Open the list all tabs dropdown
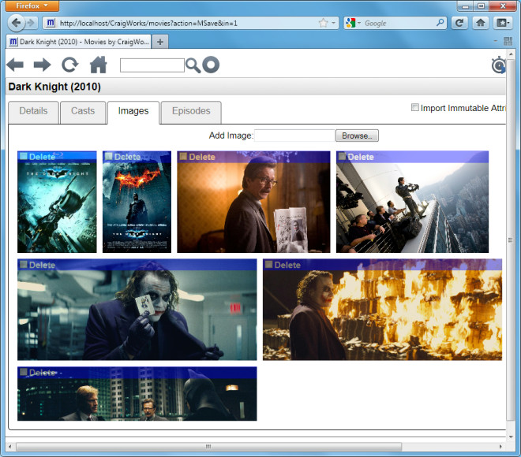Image resolution: width=521 pixels, height=457 pixels. (496, 41)
